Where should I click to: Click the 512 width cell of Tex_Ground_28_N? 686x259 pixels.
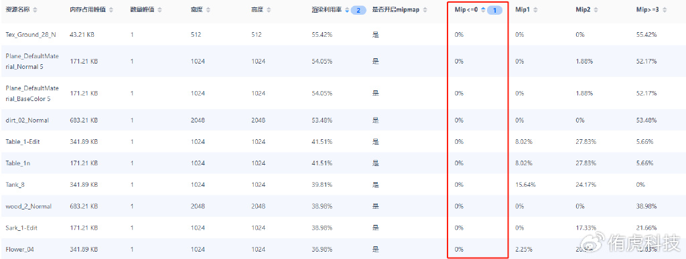click(196, 35)
